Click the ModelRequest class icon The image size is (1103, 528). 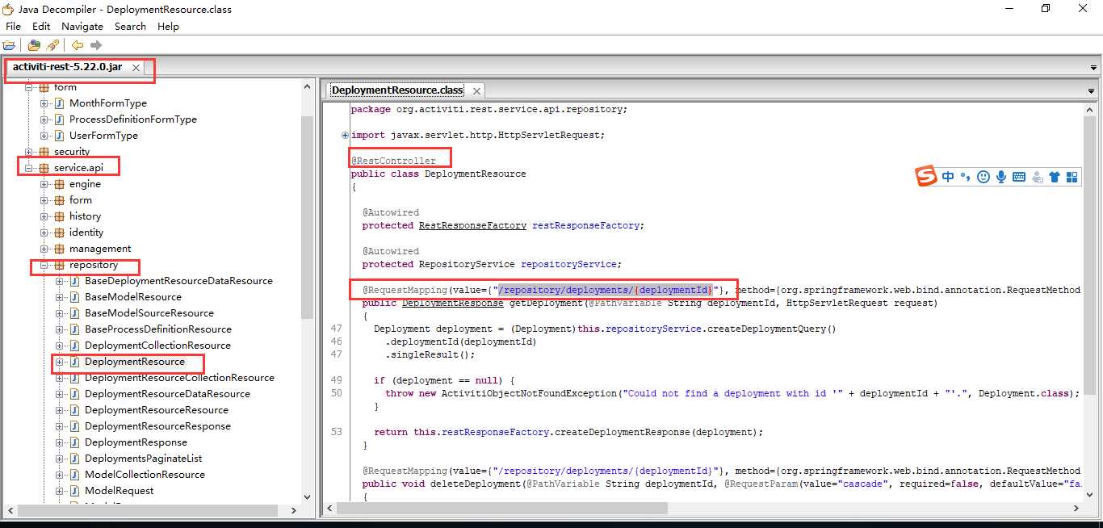click(x=75, y=491)
